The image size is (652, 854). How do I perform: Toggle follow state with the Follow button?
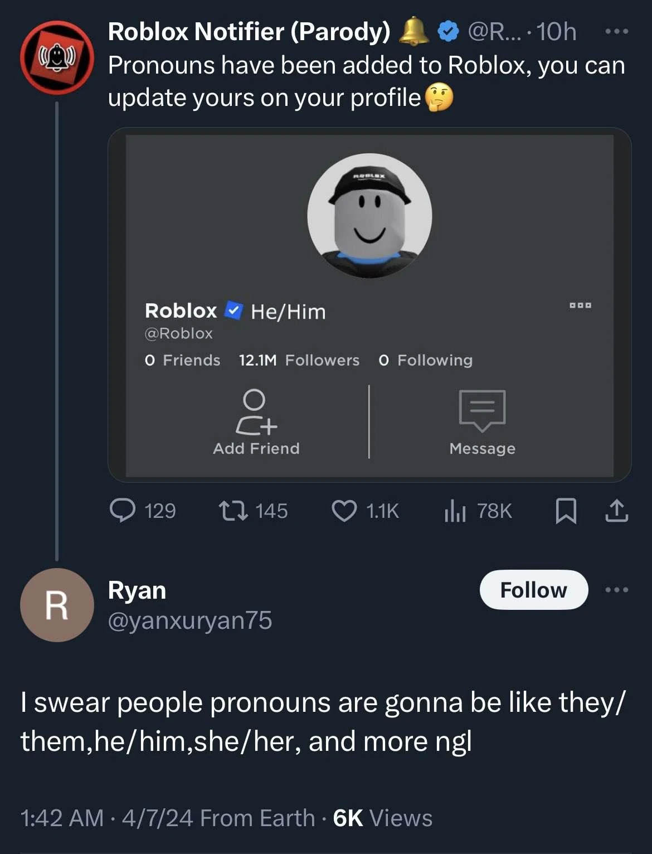533,590
